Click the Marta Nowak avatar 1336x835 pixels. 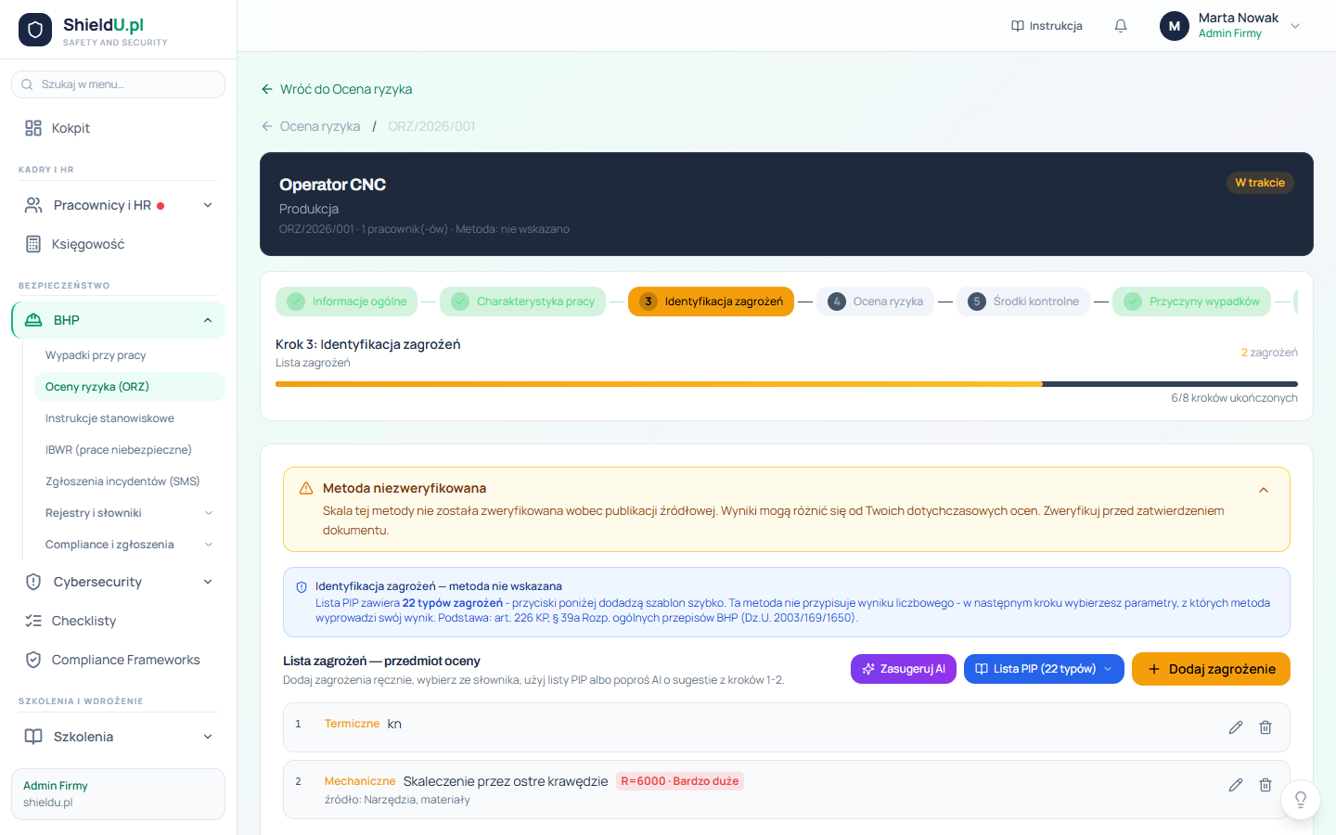tap(1175, 26)
